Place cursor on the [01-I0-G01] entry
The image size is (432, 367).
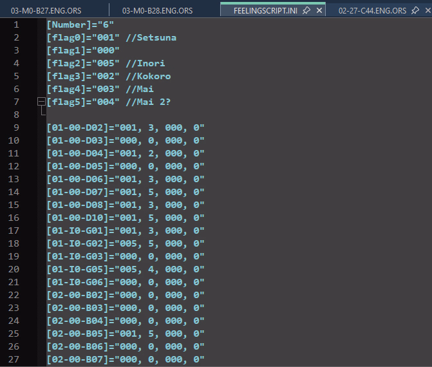126,231
